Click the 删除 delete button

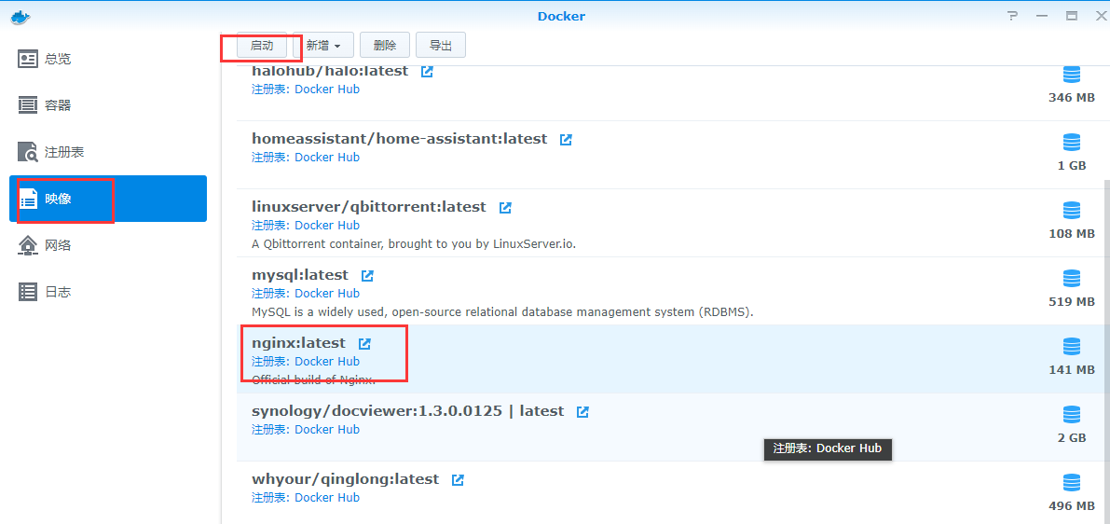coord(385,46)
